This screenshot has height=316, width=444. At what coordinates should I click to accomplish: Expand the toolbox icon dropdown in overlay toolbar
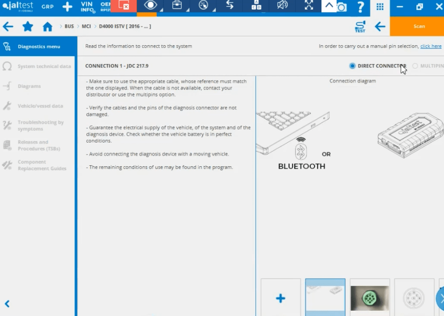(x=178, y=6)
